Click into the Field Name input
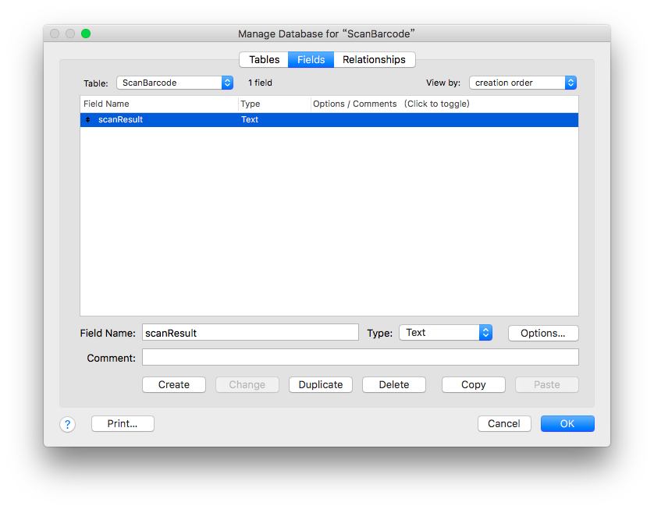 point(251,333)
